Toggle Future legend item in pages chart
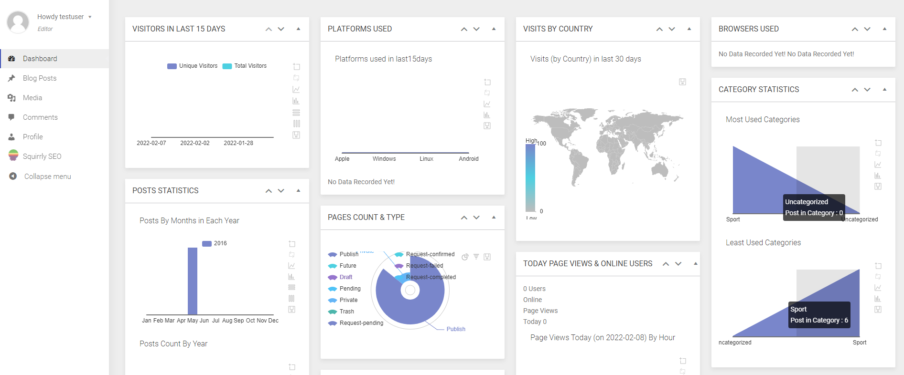Image resolution: width=904 pixels, height=375 pixels. tap(342, 266)
